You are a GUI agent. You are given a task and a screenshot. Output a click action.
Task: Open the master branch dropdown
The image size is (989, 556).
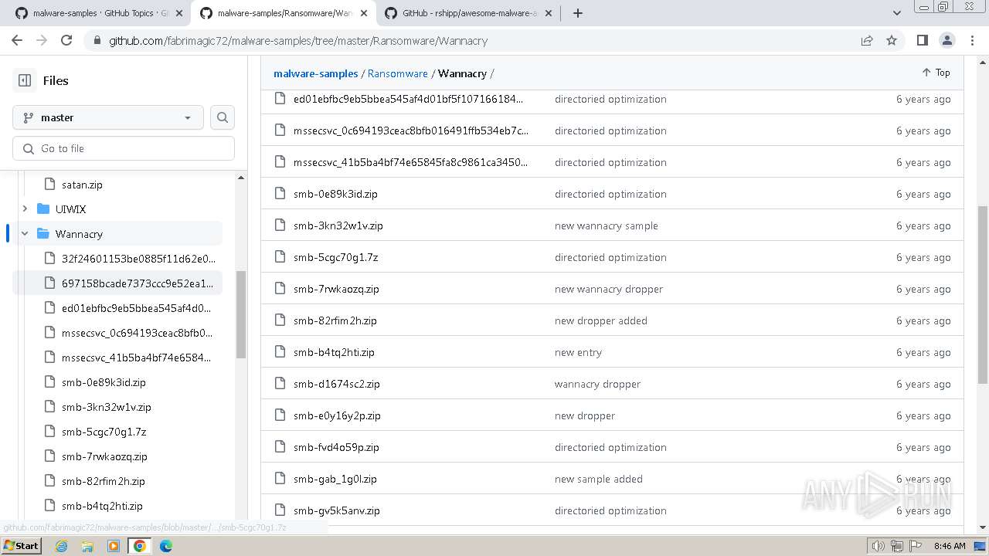(x=108, y=117)
